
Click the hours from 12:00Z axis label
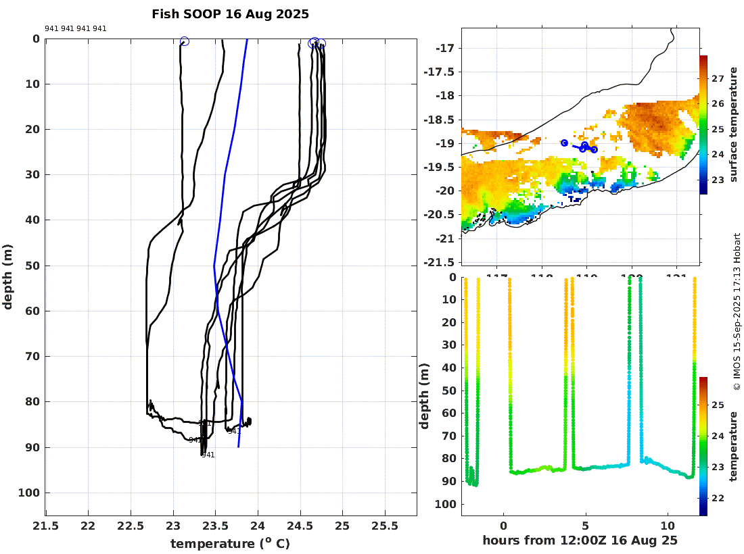[580, 540]
